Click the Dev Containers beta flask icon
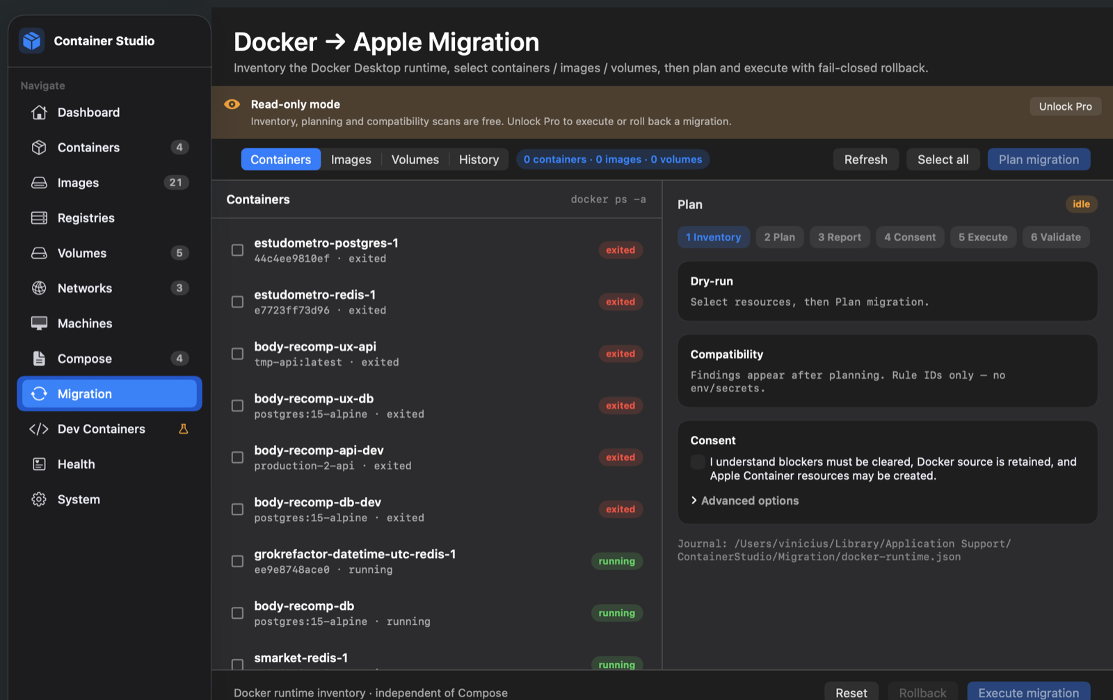Screen dimensions: 1113x700 coord(184,429)
